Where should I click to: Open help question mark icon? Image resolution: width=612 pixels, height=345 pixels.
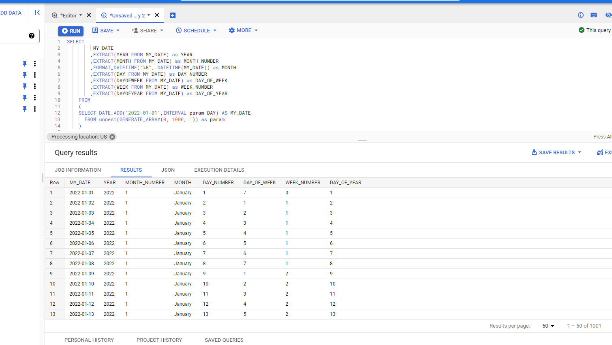coord(32,36)
